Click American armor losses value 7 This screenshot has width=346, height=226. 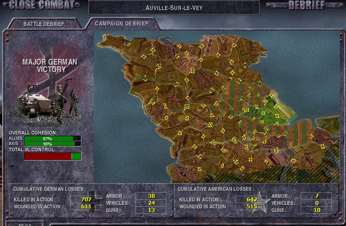pos(317,196)
